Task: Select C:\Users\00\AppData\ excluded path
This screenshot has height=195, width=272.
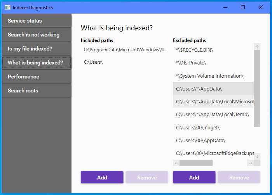Action: click(x=213, y=140)
